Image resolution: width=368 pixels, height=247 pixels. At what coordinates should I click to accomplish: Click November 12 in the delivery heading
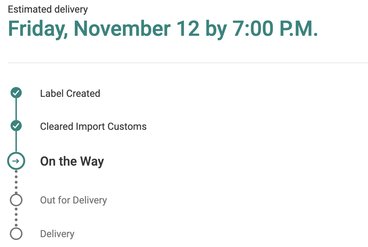pos(136,29)
